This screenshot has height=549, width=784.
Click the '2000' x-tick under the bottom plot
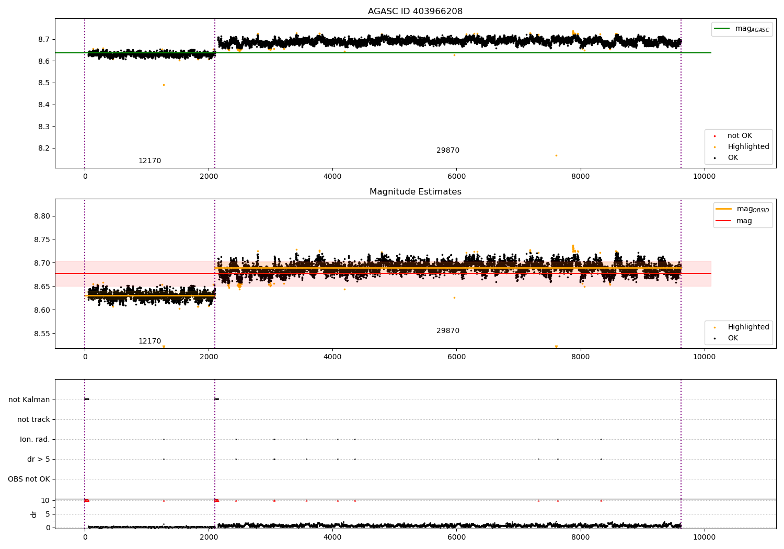coord(209,537)
